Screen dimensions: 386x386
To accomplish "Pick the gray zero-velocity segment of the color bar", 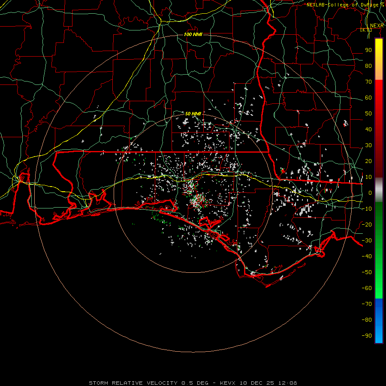I will (x=379, y=190).
